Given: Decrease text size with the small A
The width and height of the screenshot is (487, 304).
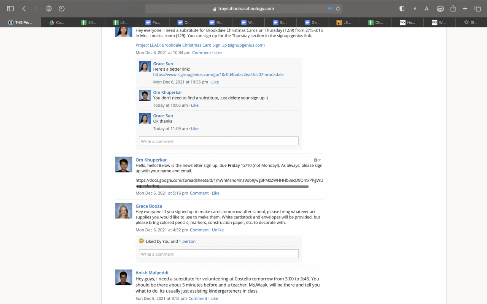Looking at the screenshot, I should coord(415,9).
